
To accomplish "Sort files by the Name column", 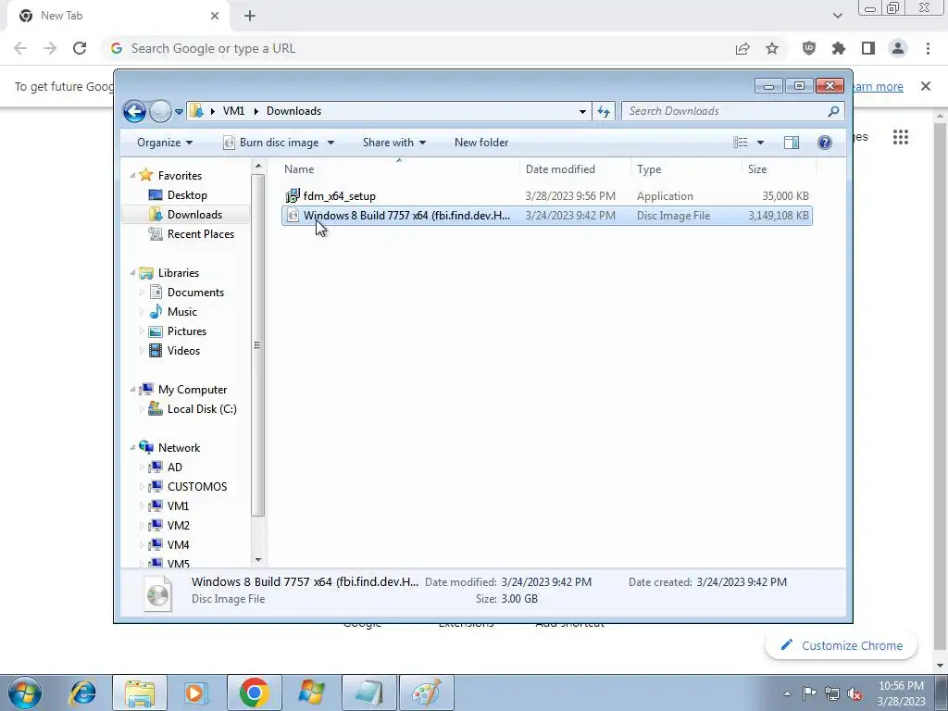I will (x=399, y=169).
